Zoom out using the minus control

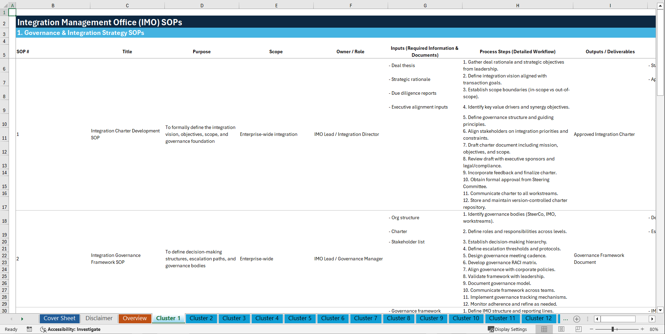point(592,329)
